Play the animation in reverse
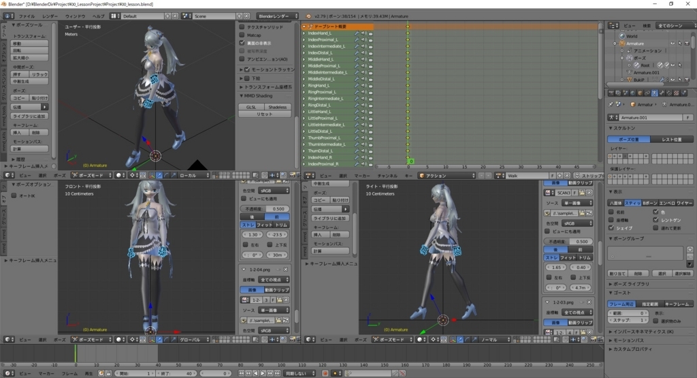 click(x=256, y=373)
